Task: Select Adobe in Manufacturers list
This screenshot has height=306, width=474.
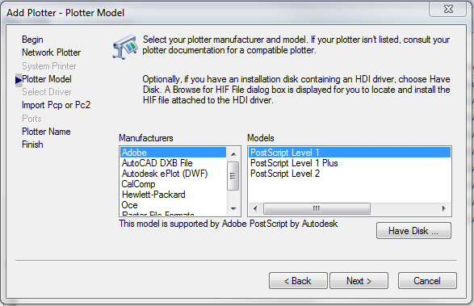Action: coord(174,153)
